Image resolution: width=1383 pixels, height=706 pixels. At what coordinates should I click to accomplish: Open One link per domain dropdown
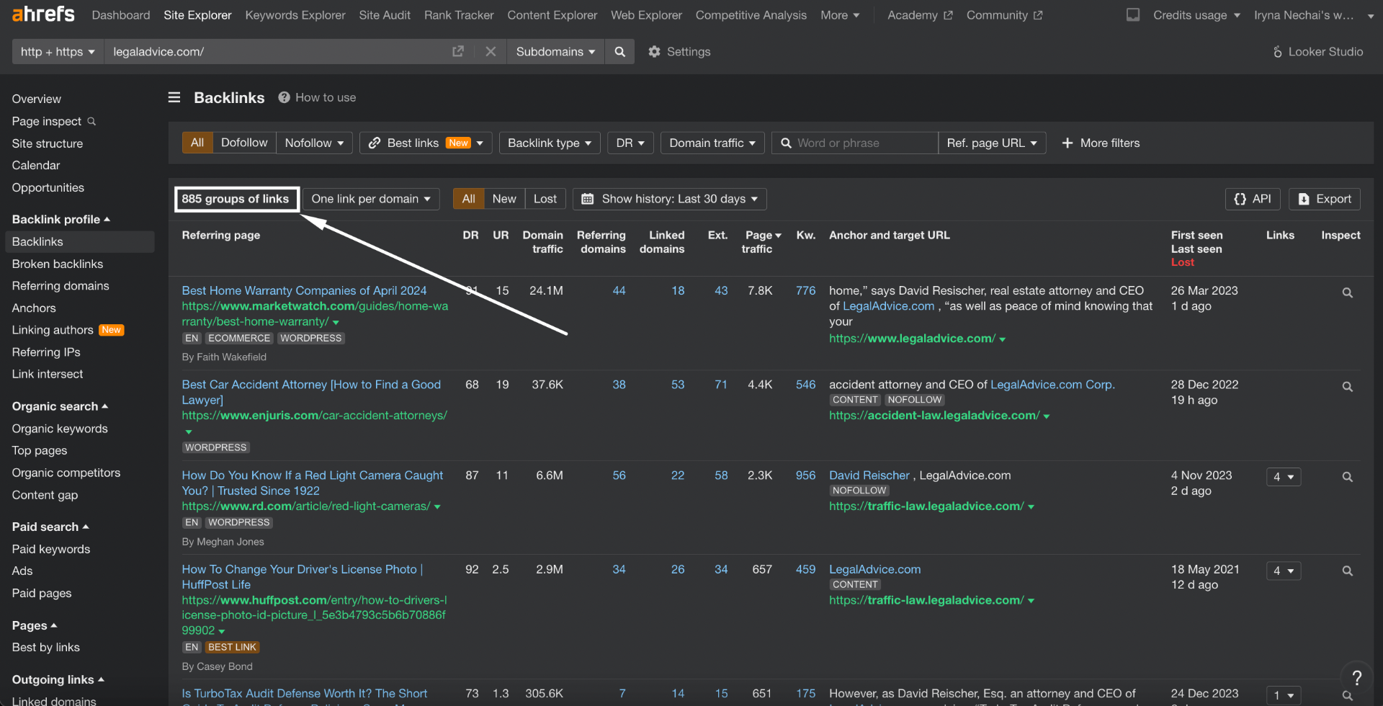click(371, 199)
